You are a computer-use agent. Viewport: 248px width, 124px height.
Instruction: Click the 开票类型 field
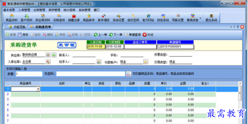pos(180,55)
